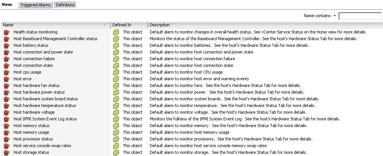The width and height of the screenshot is (383, 156).
Task: Open the Name contains filter dropdown
Action: 334,16
